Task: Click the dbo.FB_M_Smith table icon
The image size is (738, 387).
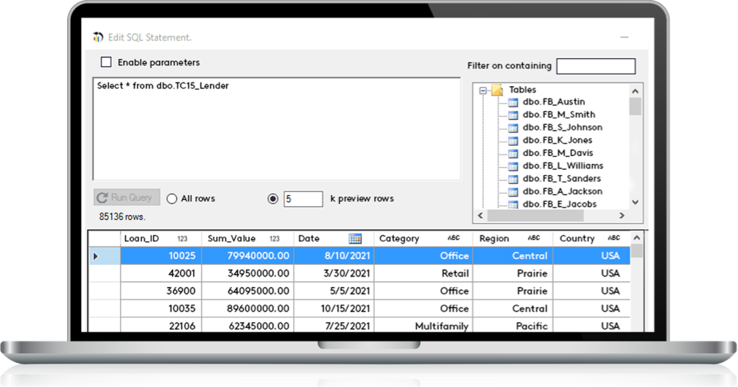Action: (513, 115)
